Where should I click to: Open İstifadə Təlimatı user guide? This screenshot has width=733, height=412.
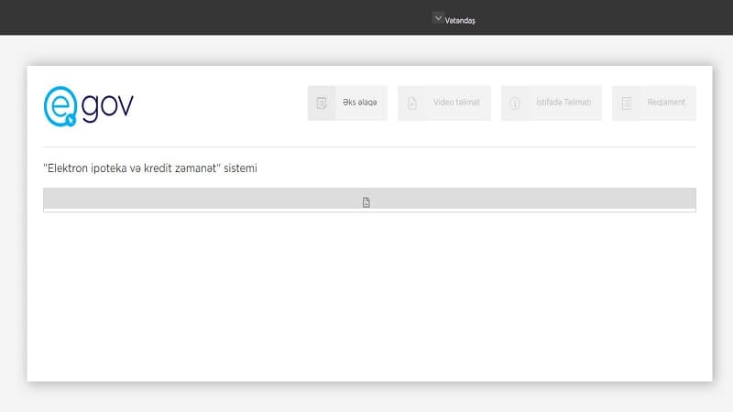[x=552, y=103]
